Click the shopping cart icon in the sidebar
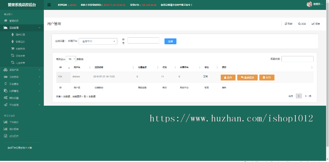 (x=12, y=49)
